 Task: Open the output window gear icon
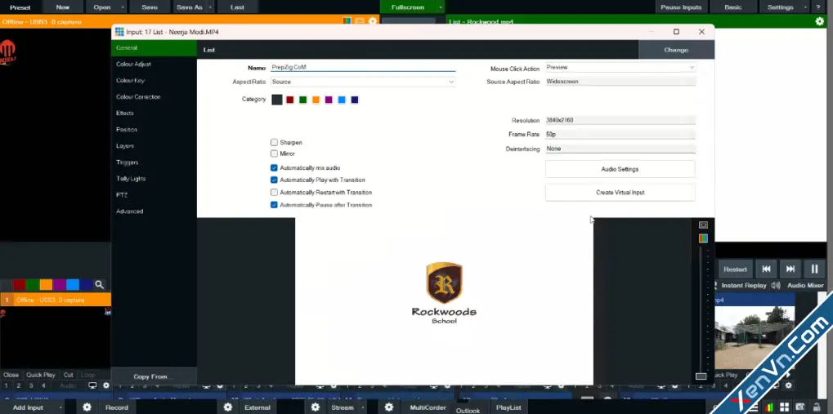(x=820, y=21)
